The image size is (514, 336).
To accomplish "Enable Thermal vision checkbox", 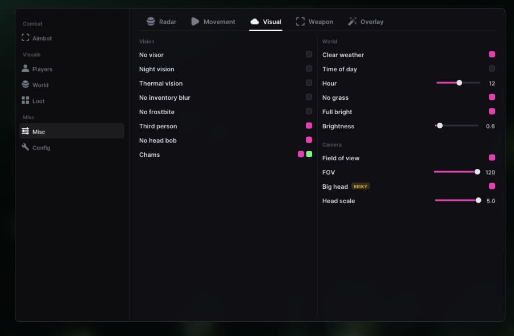I will click(309, 83).
